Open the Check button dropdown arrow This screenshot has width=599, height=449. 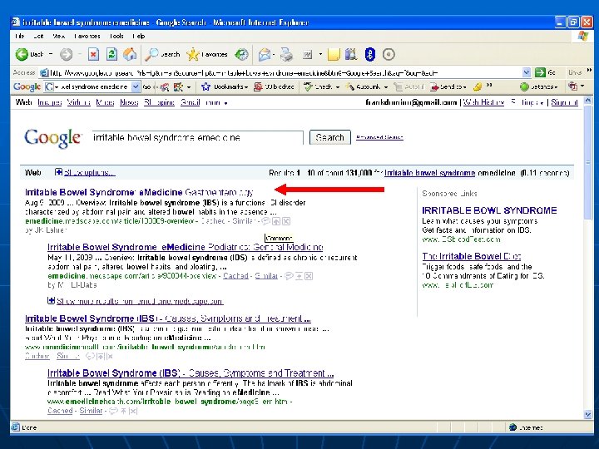pyautogui.click(x=337, y=87)
